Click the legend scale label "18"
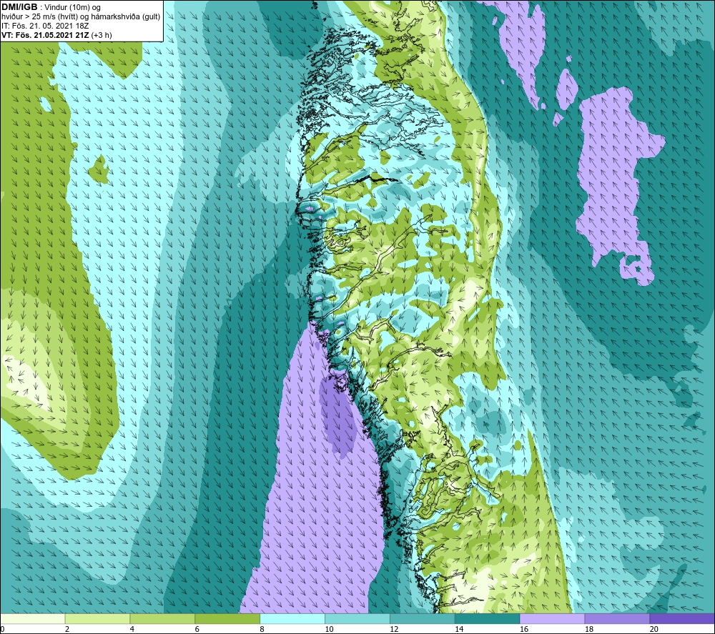Viewport: 715px width, 634px height. (x=588, y=629)
